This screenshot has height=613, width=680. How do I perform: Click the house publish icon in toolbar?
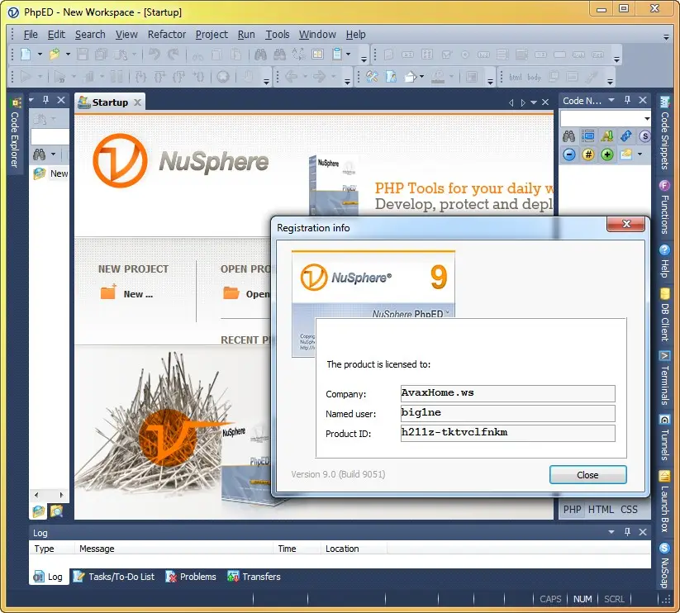[x=411, y=77]
